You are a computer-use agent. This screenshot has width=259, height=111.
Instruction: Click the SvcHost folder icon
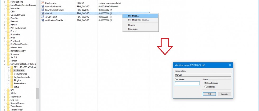(8, 100)
